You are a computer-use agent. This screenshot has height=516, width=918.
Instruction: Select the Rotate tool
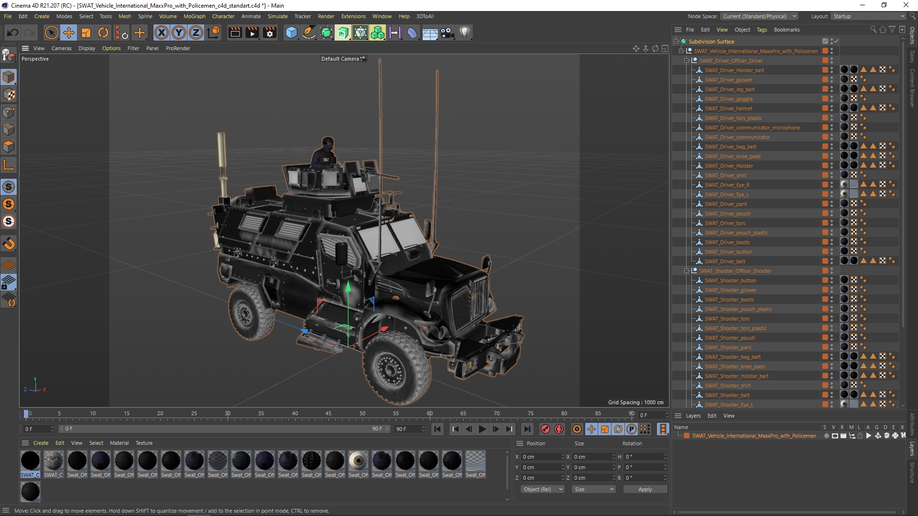coord(103,32)
